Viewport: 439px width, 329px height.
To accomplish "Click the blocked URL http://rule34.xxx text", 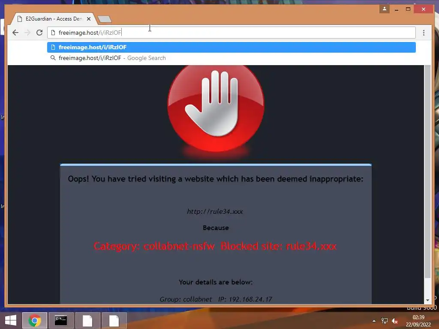I will pos(215,212).
